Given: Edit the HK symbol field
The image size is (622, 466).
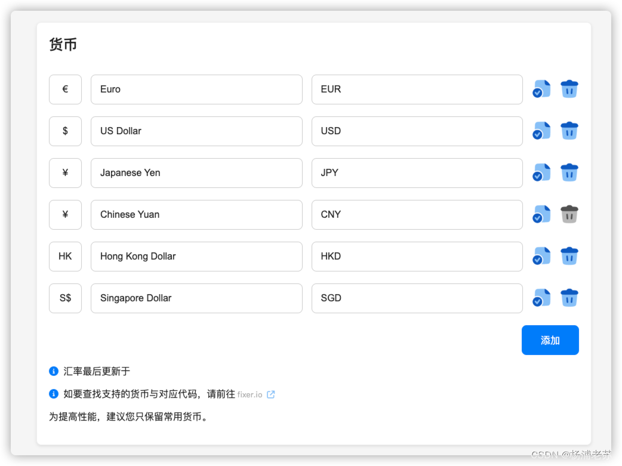Looking at the screenshot, I should pyautogui.click(x=66, y=256).
